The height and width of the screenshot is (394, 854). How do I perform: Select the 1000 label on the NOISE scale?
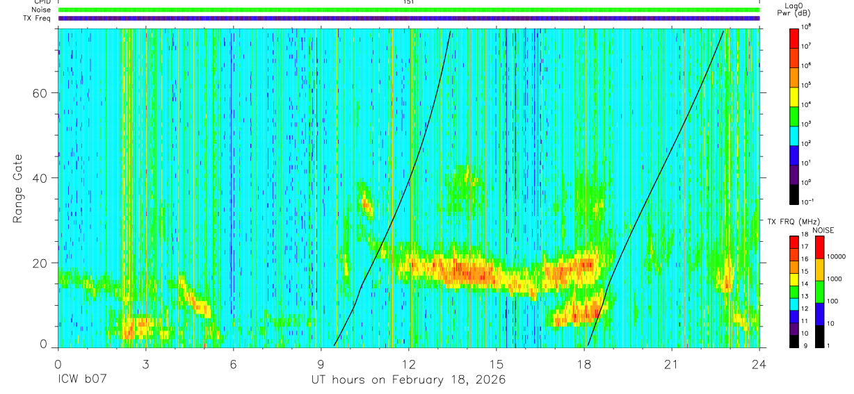(x=835, y=279)
